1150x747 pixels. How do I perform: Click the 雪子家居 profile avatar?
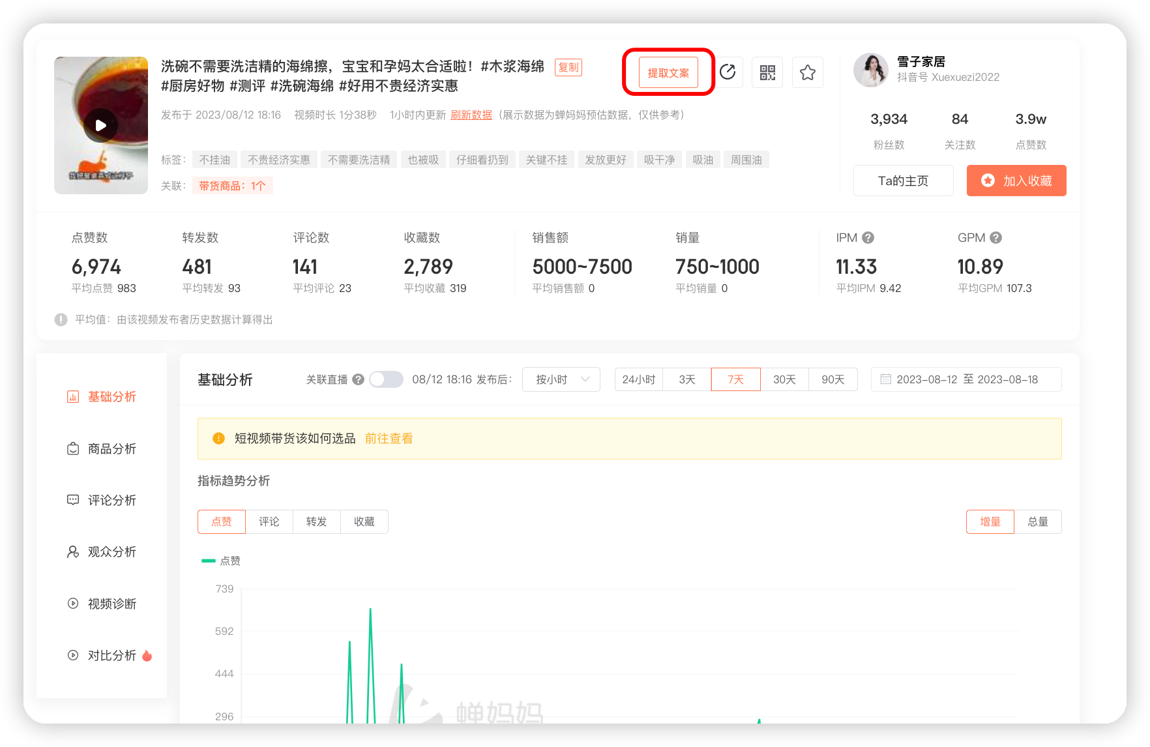pos(871,70)
